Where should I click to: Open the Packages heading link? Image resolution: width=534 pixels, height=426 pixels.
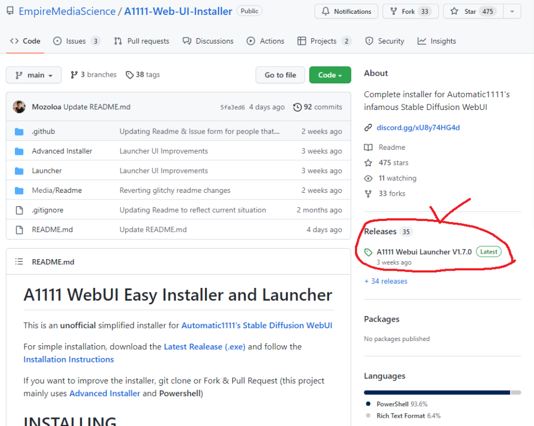(x=382, y=319)
